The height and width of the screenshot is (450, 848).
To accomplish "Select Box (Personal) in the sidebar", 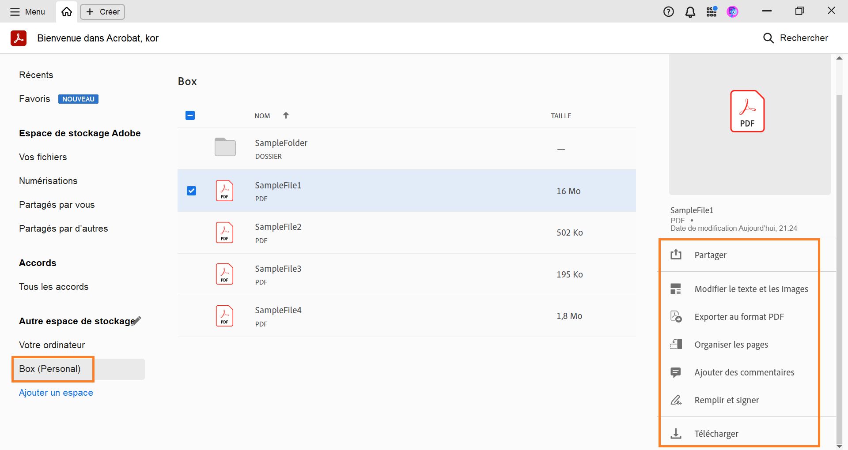I will click(50, 369).
